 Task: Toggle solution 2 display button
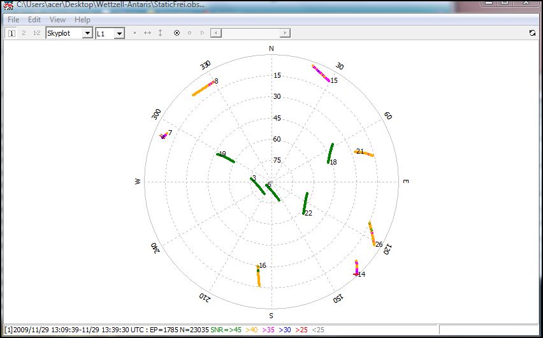point(24,33)
